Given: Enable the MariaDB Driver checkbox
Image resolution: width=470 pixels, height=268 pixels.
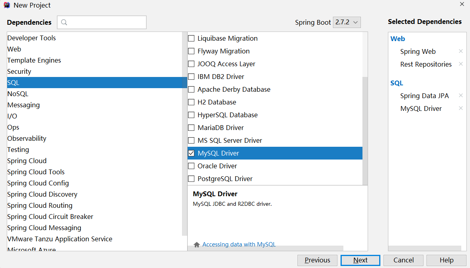Looking at the screenshot, I should coord(191,128).
